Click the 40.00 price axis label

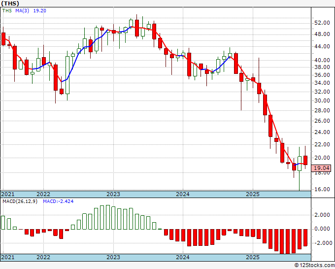click(x=322, y=60)
